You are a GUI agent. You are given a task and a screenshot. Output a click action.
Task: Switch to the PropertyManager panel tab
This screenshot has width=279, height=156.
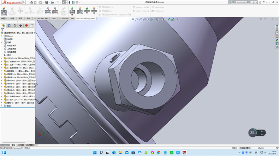click(9, 26)
